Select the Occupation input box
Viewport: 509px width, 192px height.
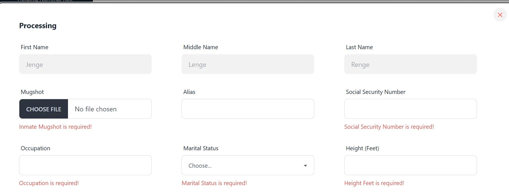point(85,165)
